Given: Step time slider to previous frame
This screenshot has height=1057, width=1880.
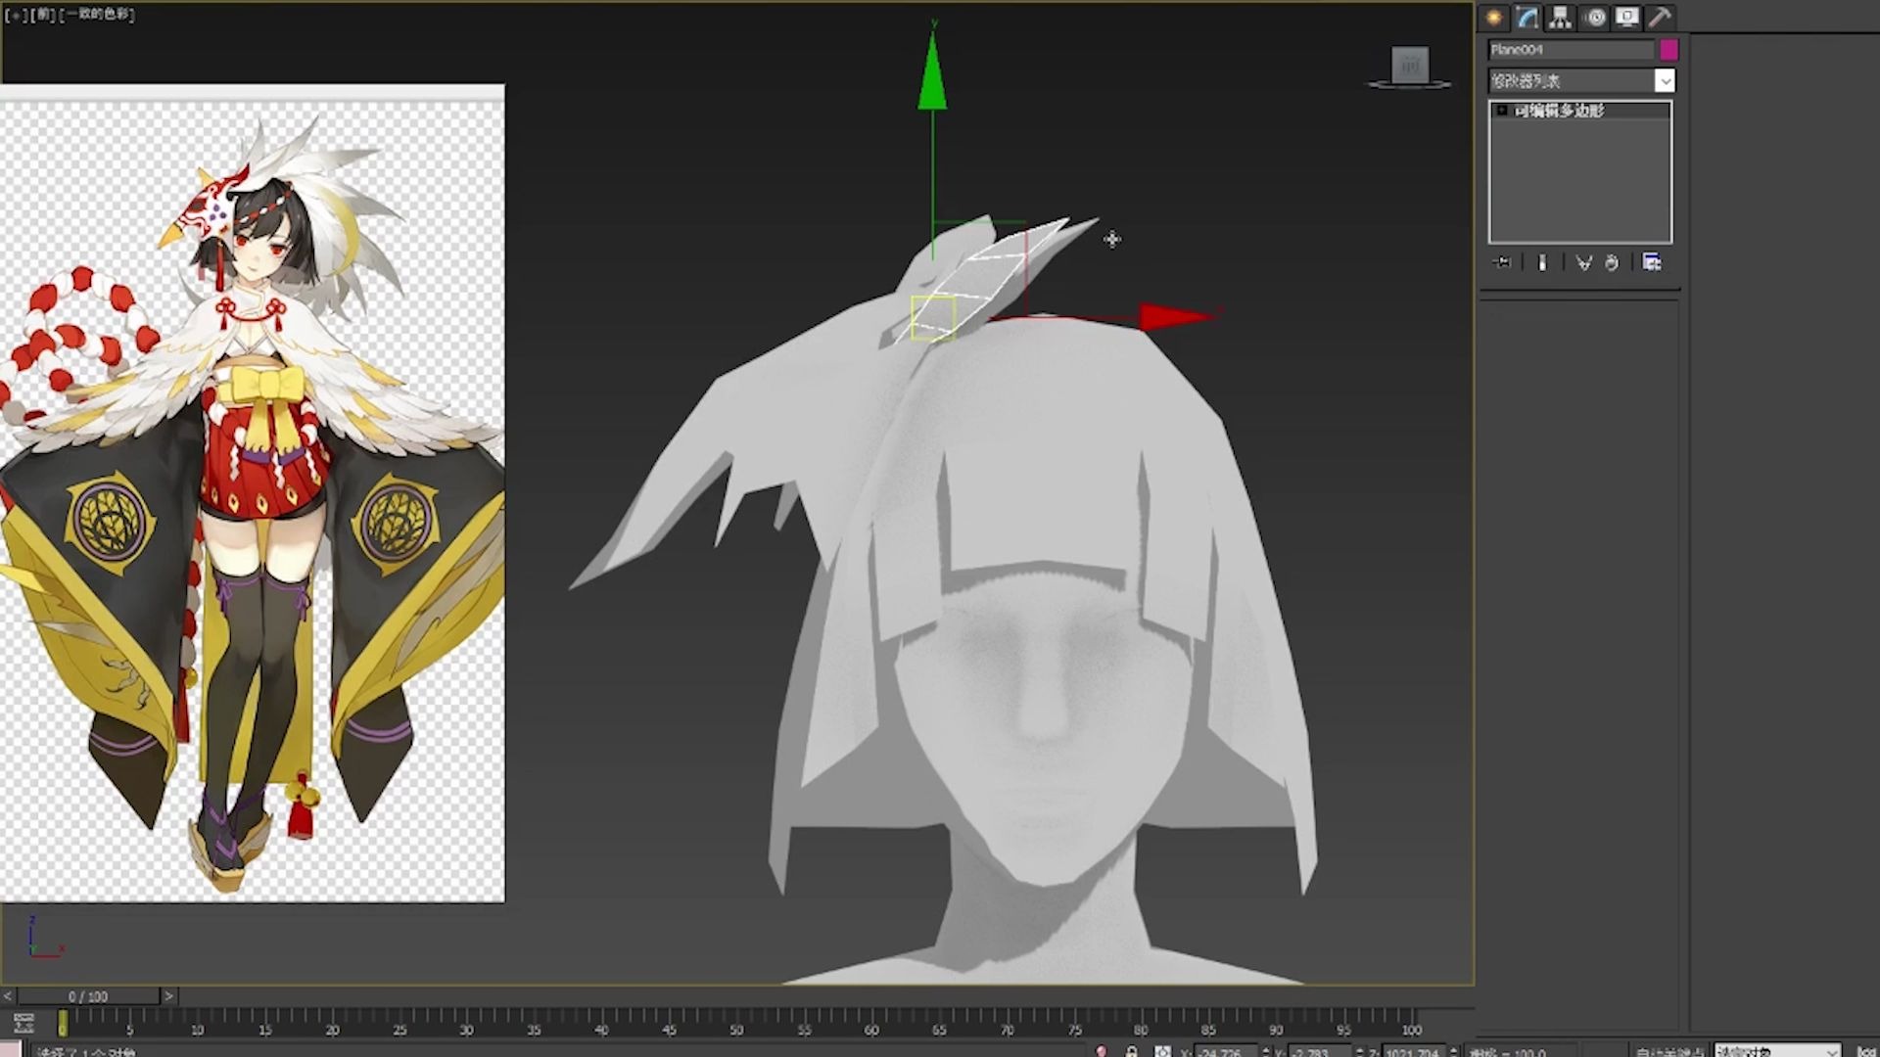Looking at the screenshot, I should tap(8, 996).
